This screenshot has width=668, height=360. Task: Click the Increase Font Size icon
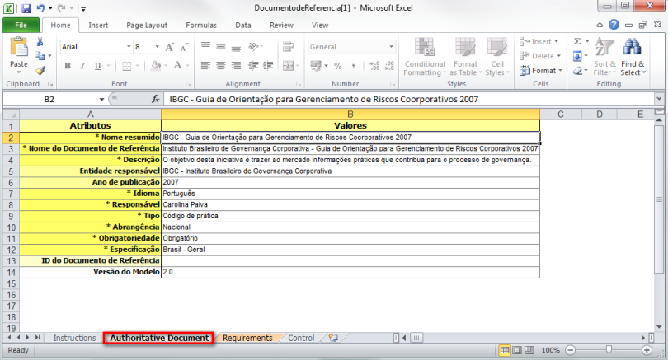(170, 47)
